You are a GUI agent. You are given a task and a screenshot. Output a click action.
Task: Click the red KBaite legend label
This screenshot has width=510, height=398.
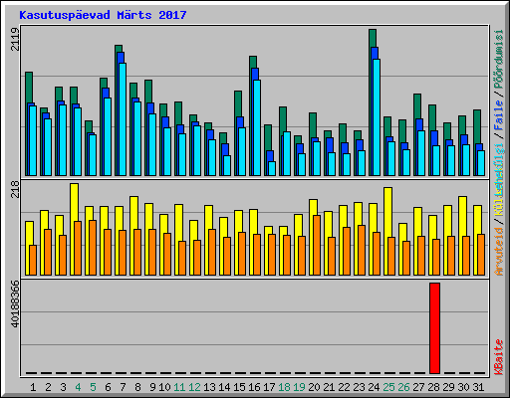[498, 357]
